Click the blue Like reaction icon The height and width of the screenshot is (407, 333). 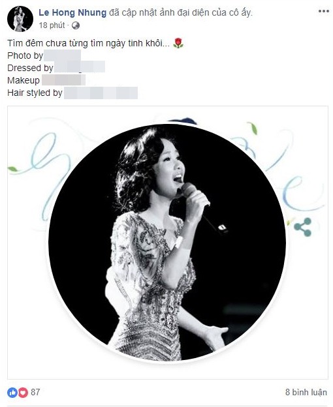click(12, 393)
